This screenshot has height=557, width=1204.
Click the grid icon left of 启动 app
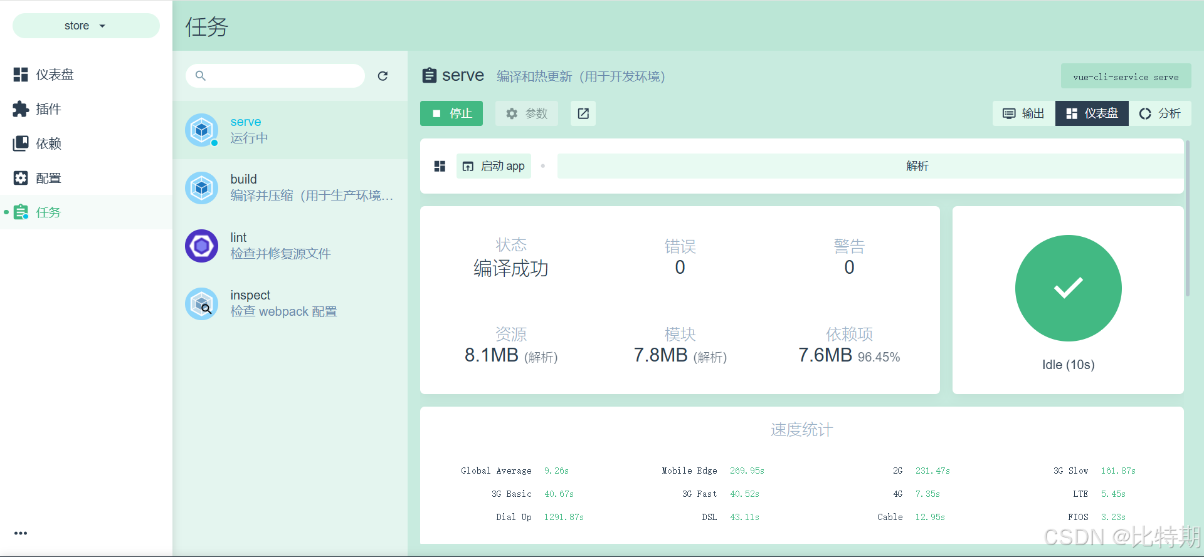[440, 166]
